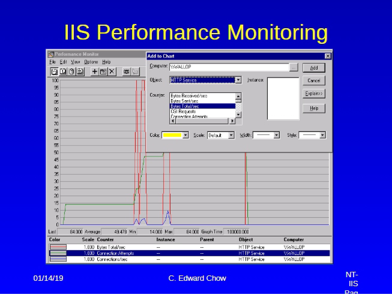Click the greyed bookmark toolbar icon

(x=135, y=71)
